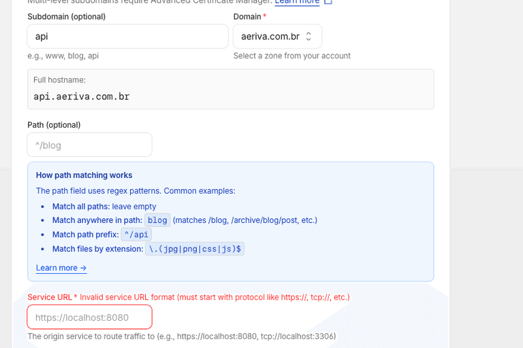Click the "e.g., www, blog, api" helper text

63,56
